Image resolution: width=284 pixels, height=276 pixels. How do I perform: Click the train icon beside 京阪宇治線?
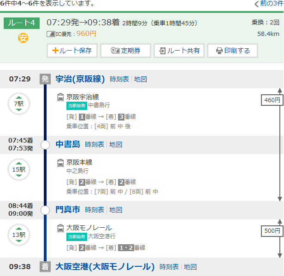click(60, 97)
